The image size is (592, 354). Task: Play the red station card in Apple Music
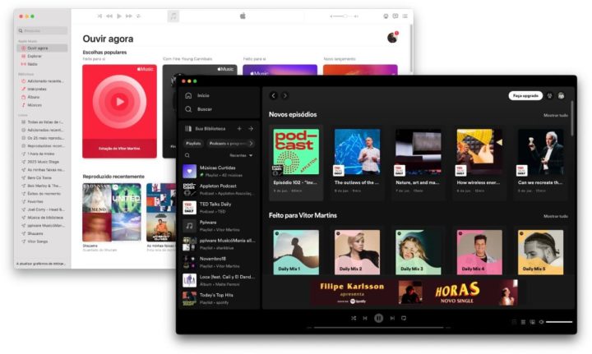[119, 111]
